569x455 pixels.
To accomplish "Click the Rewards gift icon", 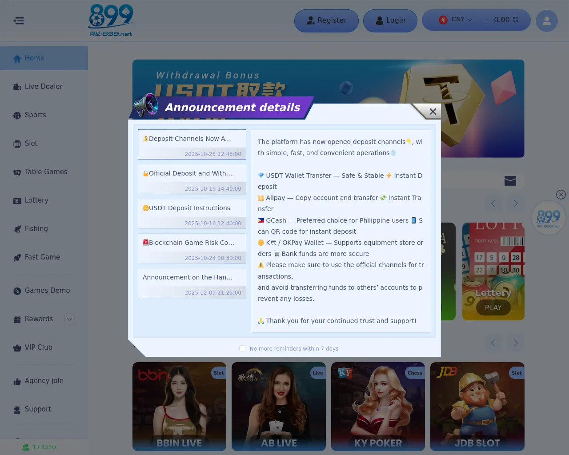I will [x=17, y=319].
